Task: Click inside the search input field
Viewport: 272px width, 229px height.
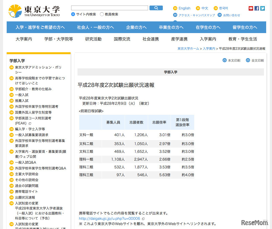Action: (109, 8)
